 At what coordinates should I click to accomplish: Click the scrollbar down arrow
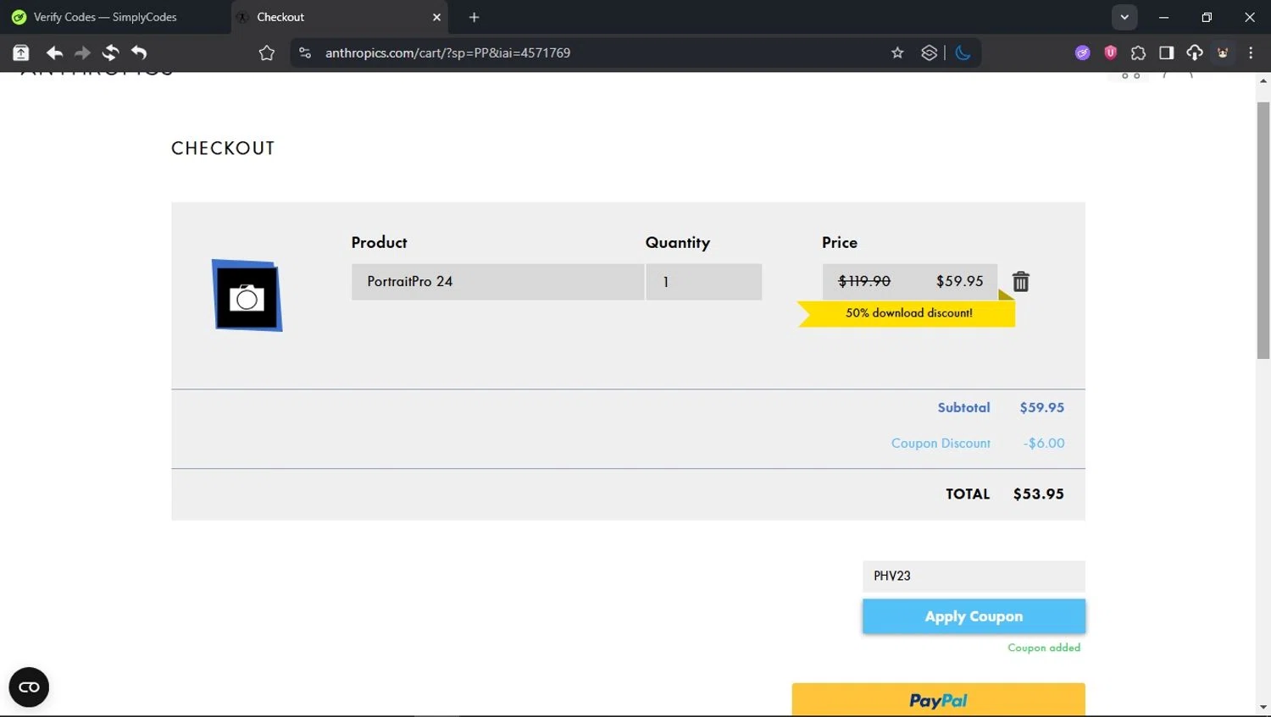tap(1263, 707)
